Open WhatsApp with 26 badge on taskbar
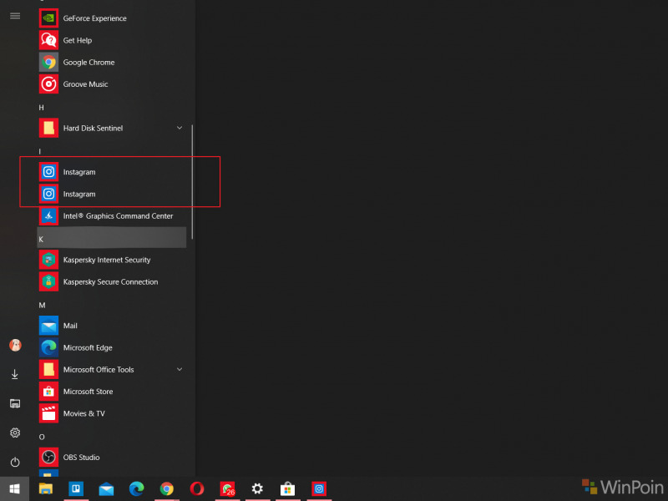668x501 pixels. tap(227, 489)
